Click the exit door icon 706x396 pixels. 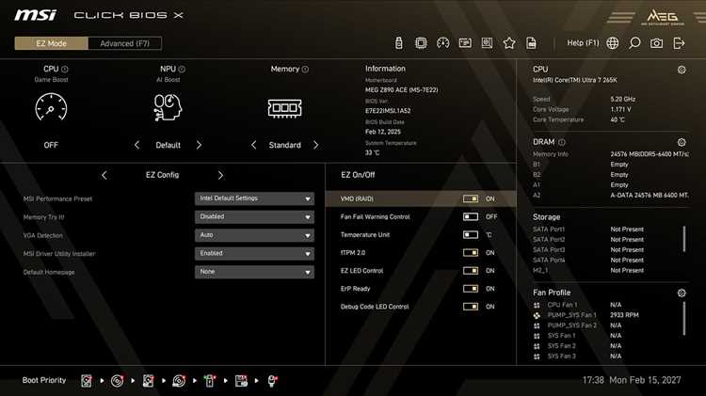pos(679,42)
